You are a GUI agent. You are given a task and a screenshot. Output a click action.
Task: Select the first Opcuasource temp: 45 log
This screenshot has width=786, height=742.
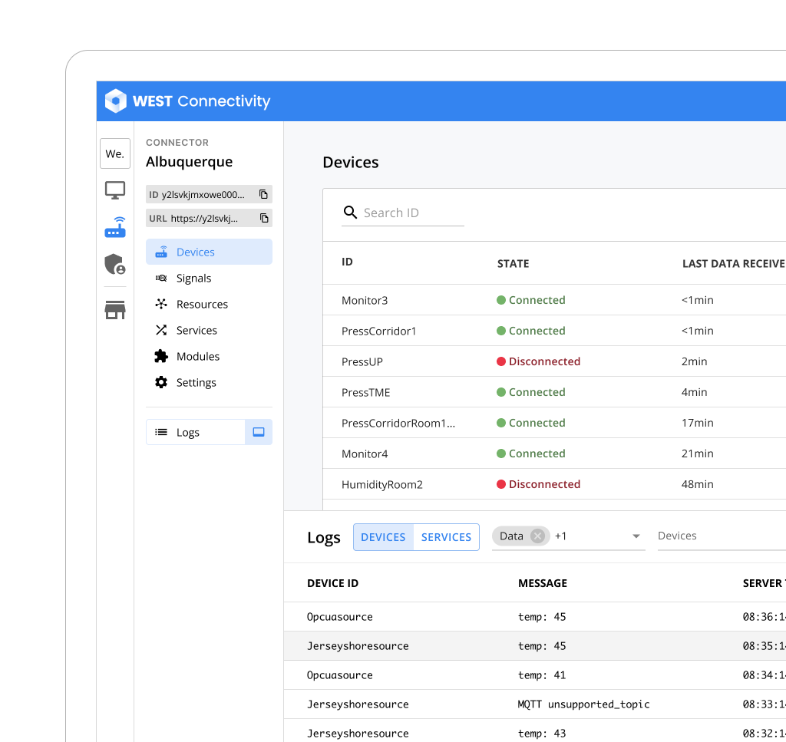[x=535, y=617]
